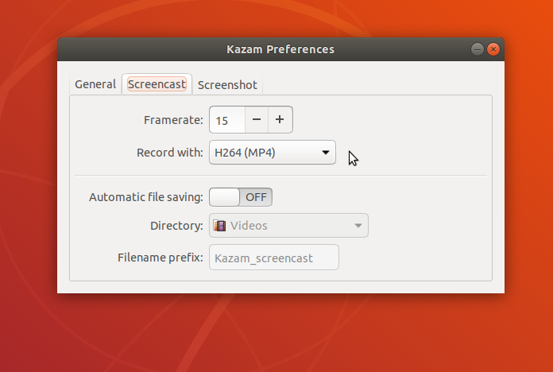The width and height of the screenshot is (553, 372).
Task: Click the Kazam Preferences title bar text
Action: [280, 49]
